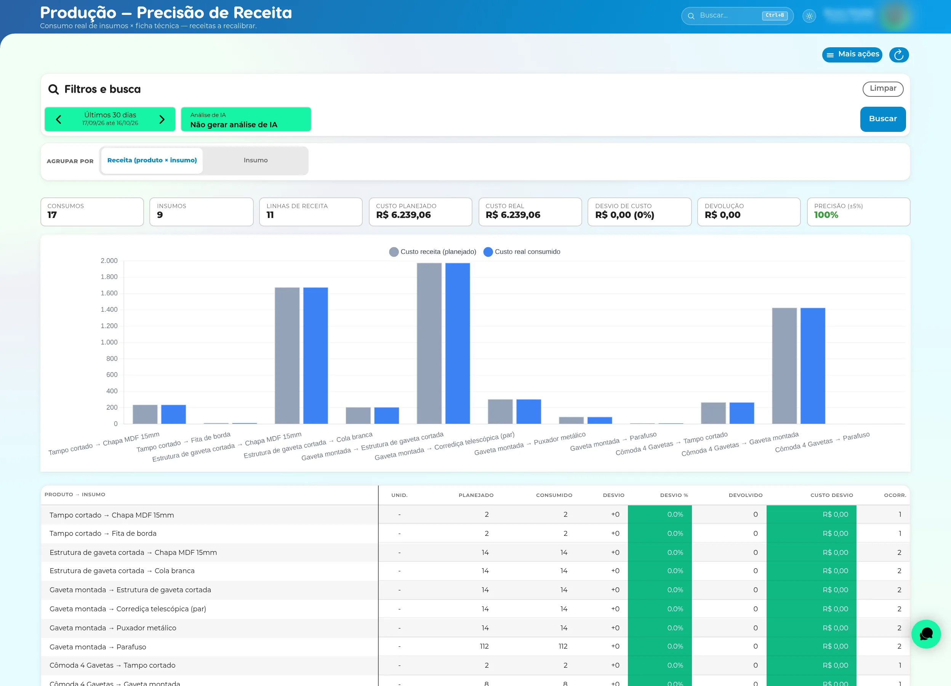
Task: Click gray bar for Cômoda 4 Gavetas → Gaveta montada
Action: tap(784, 365)
